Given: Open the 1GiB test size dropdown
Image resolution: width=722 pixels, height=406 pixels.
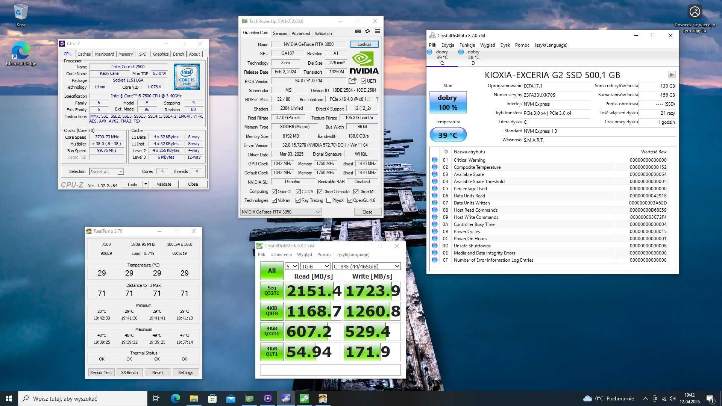Looking at the screenshot, I should click(x=315, y=266).
